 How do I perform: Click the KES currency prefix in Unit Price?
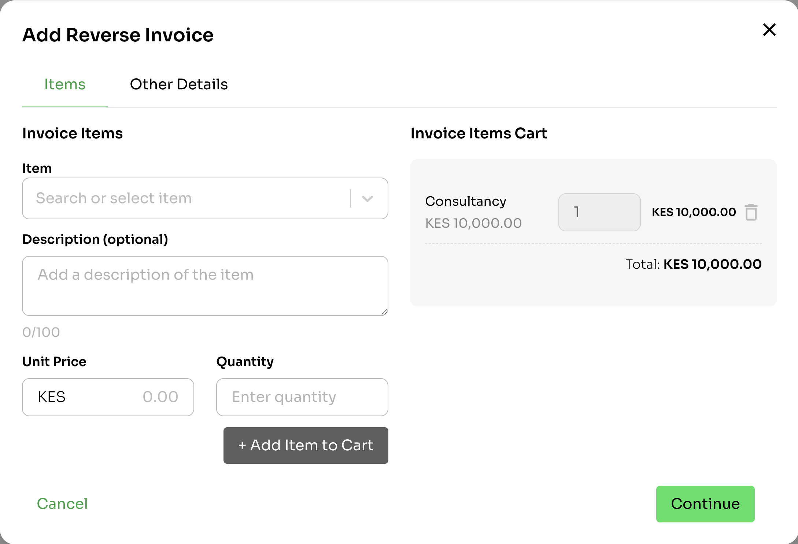pyautogui.click(x=52, y=397)
